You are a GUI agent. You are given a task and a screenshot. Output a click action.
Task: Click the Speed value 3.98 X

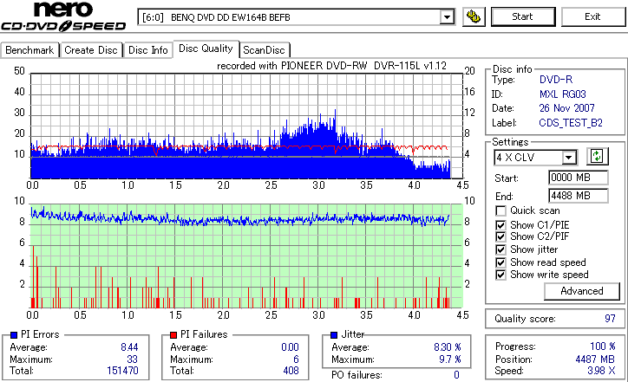pos(602,371)
